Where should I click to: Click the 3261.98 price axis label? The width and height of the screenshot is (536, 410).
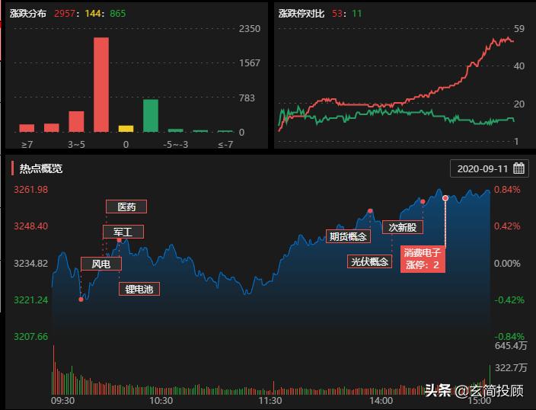tap(30, 190)
